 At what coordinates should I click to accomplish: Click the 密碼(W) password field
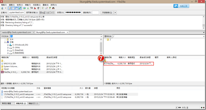pos(73,13)
